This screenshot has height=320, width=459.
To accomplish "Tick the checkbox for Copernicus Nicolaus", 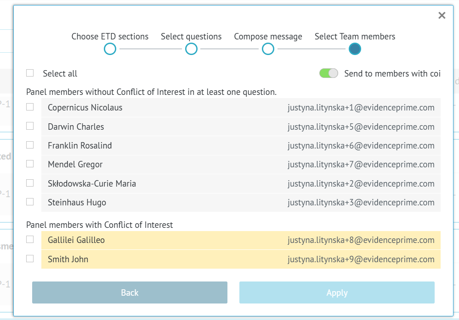I will [x=30, y=107].
